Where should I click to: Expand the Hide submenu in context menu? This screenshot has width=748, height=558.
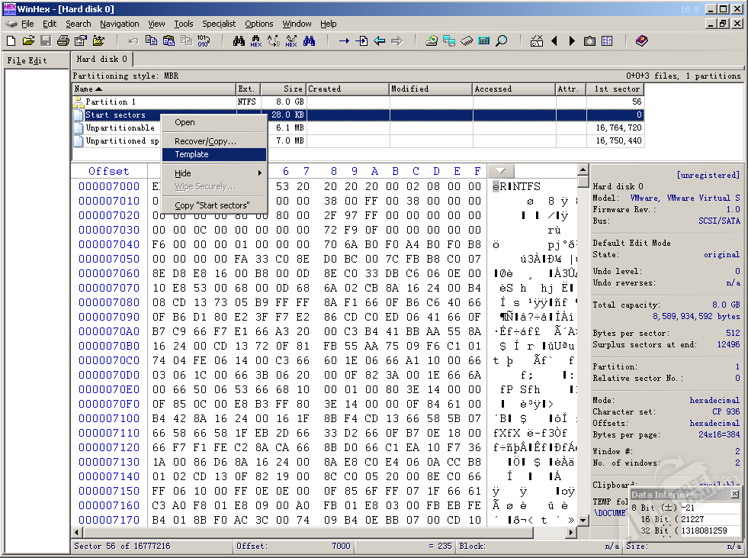[x=213, y=173]
